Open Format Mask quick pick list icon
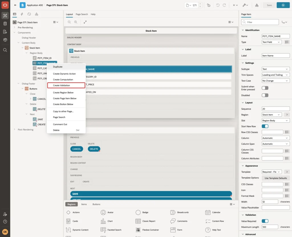The height and width of the screenshot is (237, 292). [x=287, y=196]
